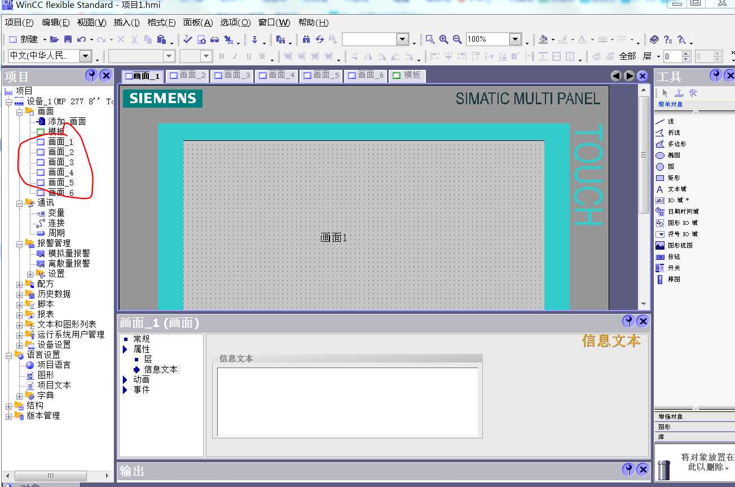Click the Zoom out magnifier icon
The image size is (735, 487).
[457, 39]
